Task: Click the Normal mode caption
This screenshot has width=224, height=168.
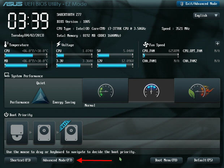Action: point(90,105)
